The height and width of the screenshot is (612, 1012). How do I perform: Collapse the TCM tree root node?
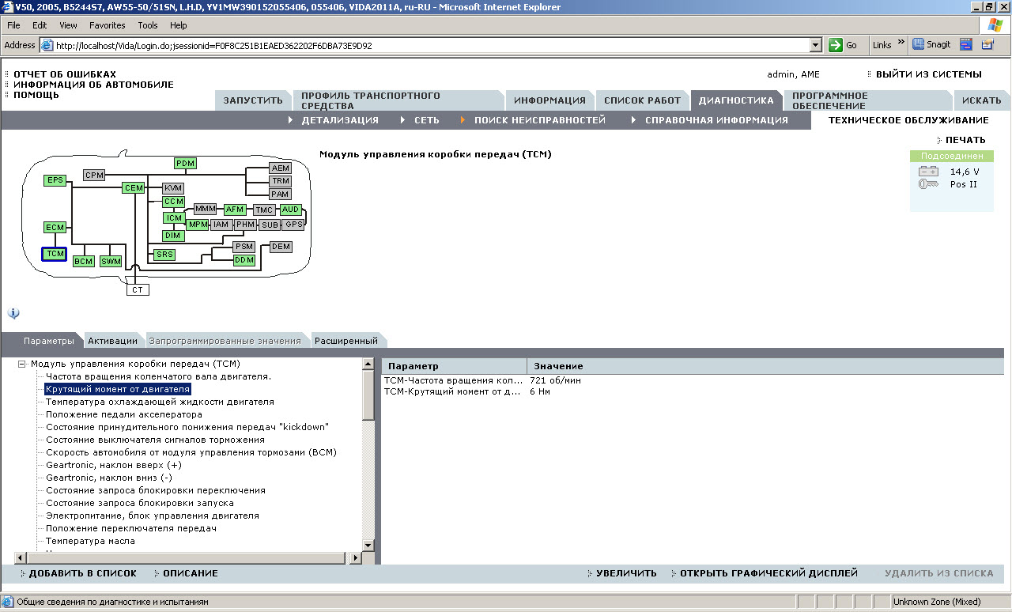pos(22,364)
